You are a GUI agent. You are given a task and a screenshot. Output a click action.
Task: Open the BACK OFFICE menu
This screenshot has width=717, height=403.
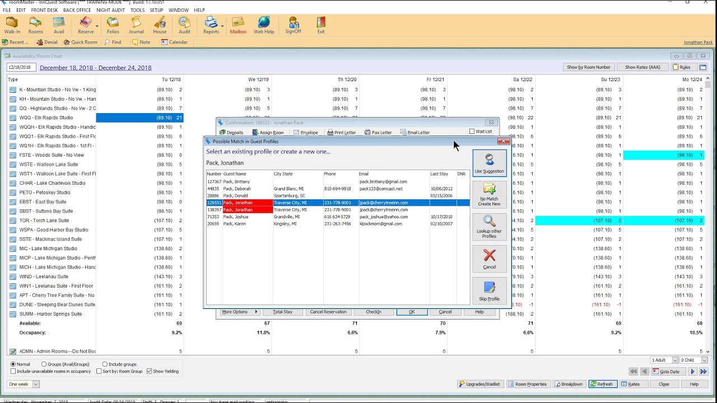click(77, 10)
